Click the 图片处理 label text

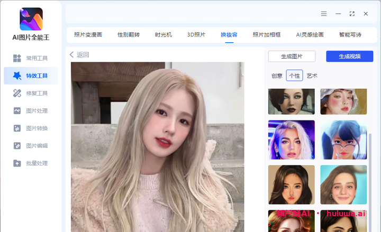tap(37, 110)
